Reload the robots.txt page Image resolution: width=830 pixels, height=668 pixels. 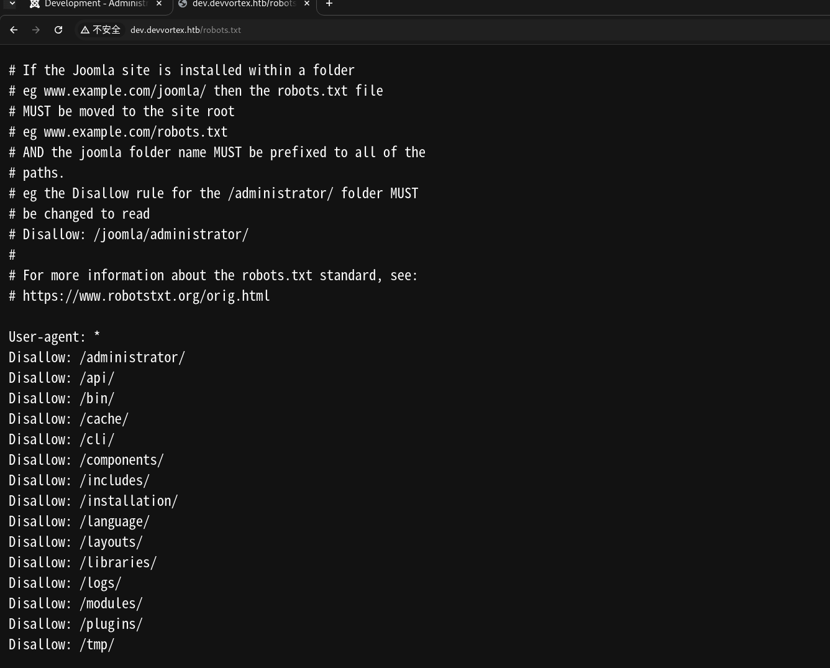click(x=58, y=30)
